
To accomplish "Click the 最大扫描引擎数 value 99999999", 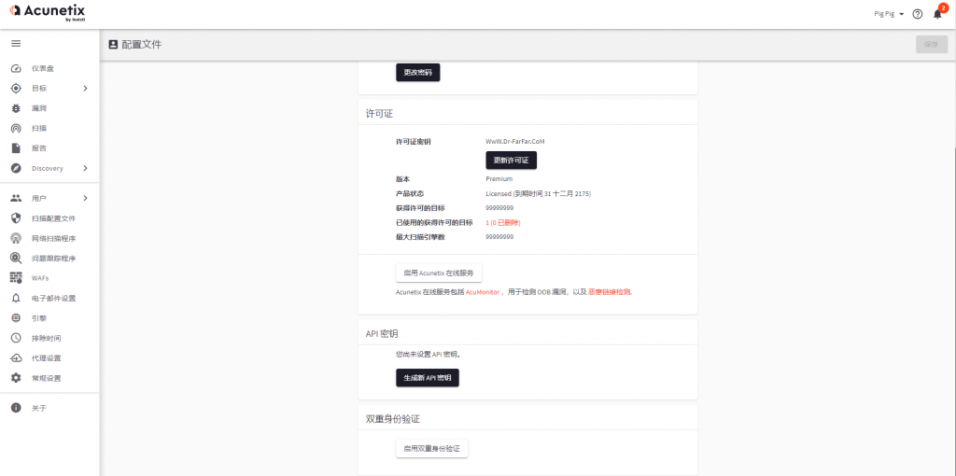I will click(x=499, y=236).
